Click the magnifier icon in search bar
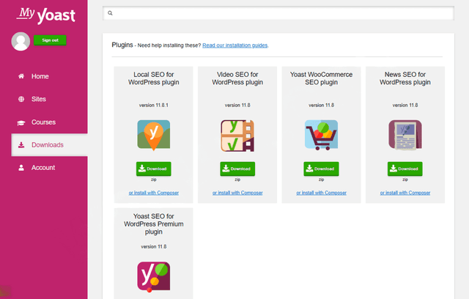 (x=110, y=13)
